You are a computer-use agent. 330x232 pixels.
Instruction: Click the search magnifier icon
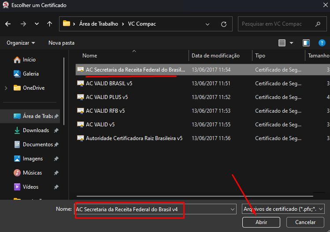[x=320, y=24]
